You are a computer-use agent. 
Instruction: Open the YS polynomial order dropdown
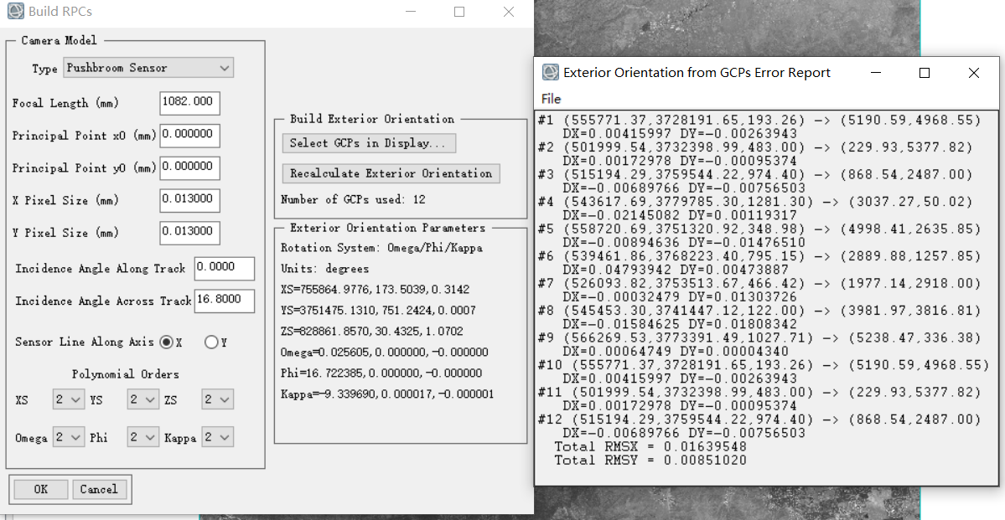click(143, 399)
